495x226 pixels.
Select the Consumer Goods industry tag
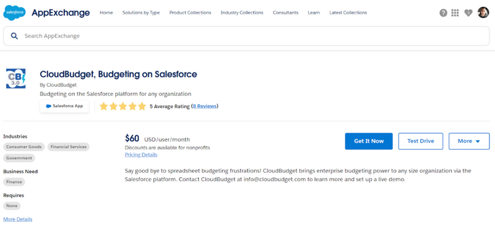coord(24,147)
